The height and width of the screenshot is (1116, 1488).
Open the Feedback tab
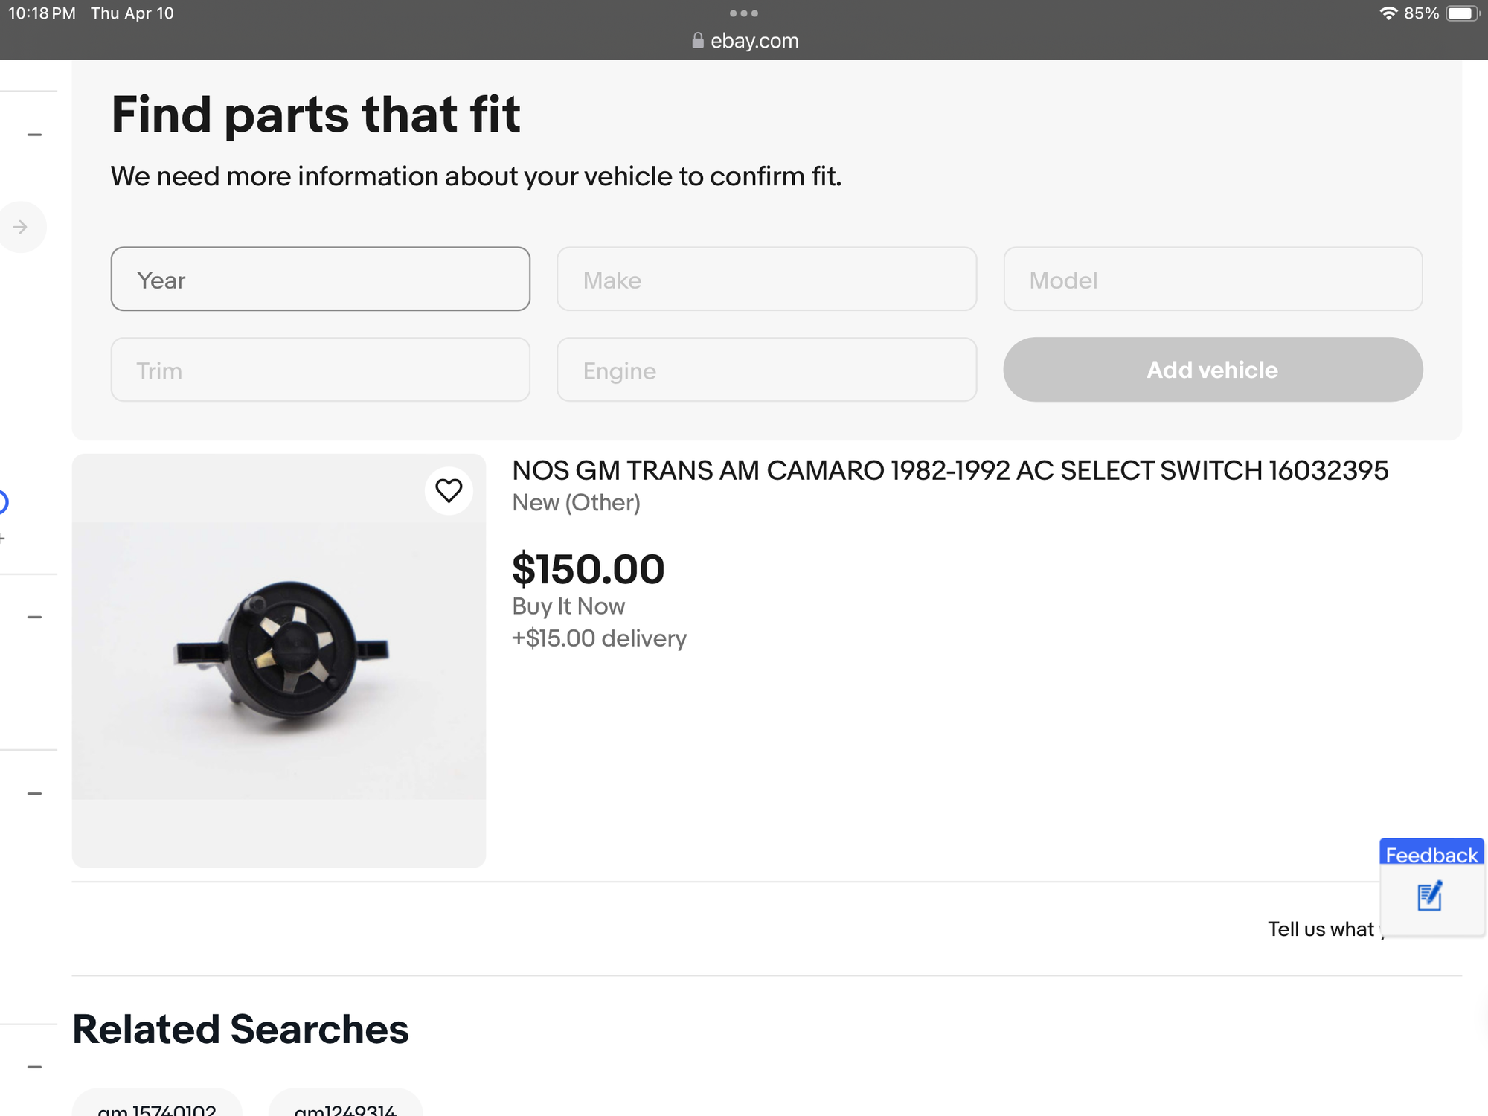(1431, 854)
